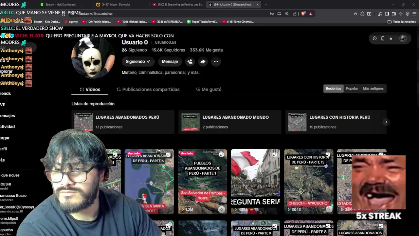Open the Brave VPN shield icon
Image resolution: width=419 pixels, height=236 pixels.
tap(408, 14)
